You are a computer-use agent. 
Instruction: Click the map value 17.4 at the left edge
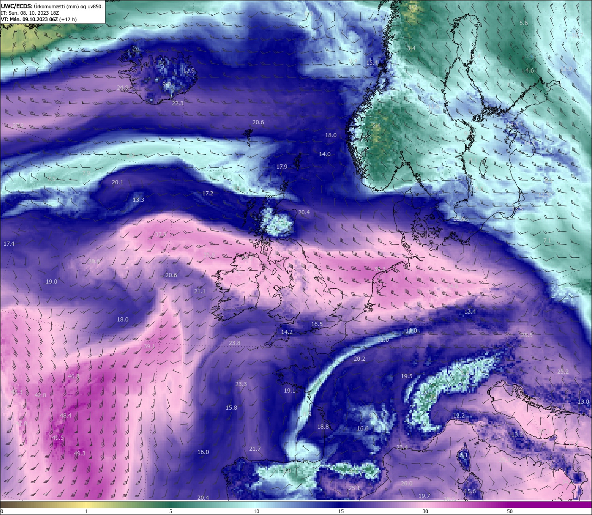(x=9, y=243)
